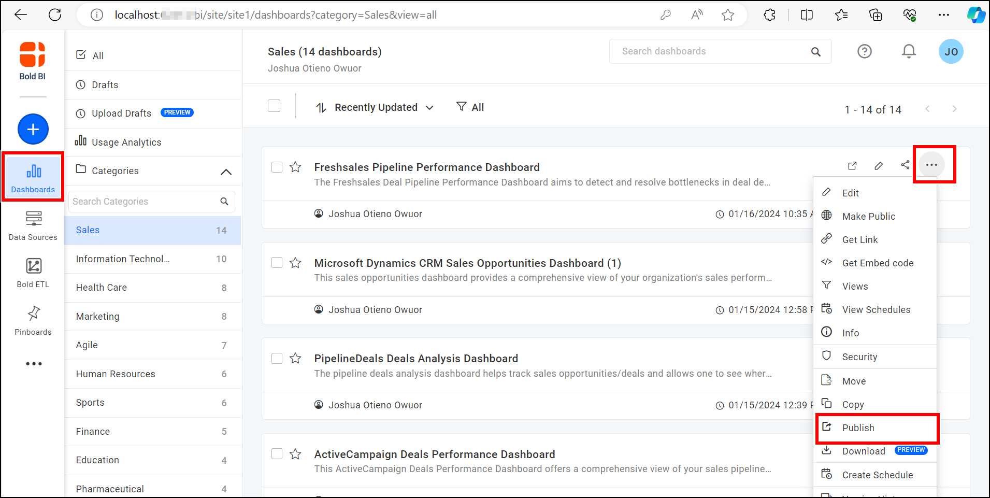Open the notifications bell

point(909,51)
